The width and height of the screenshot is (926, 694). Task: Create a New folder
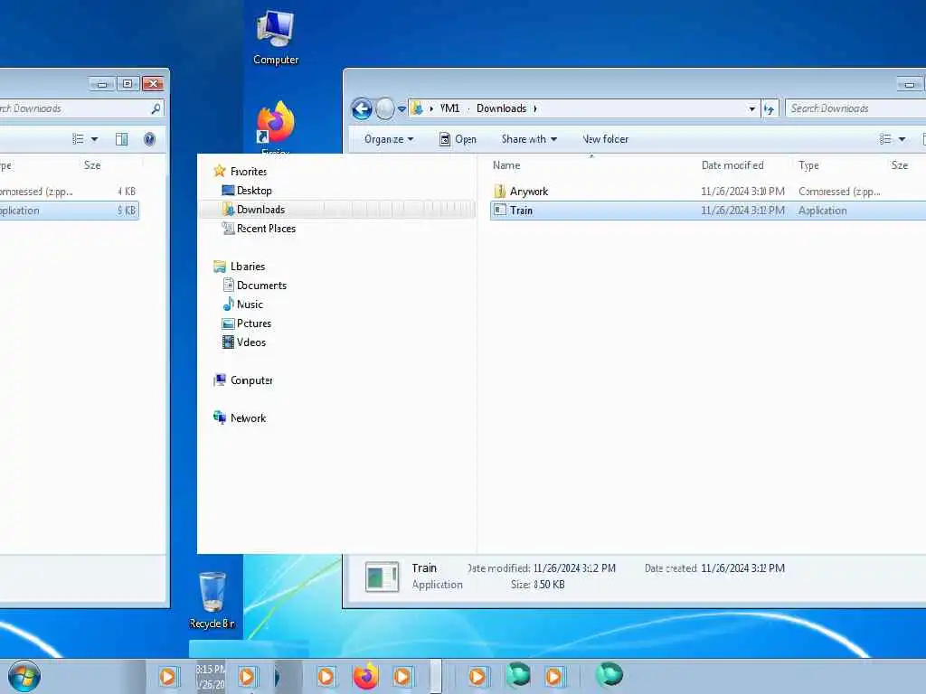(605, 139)
